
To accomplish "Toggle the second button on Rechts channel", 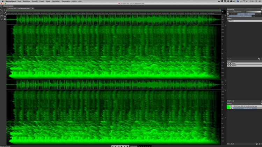I will (231, 66).
